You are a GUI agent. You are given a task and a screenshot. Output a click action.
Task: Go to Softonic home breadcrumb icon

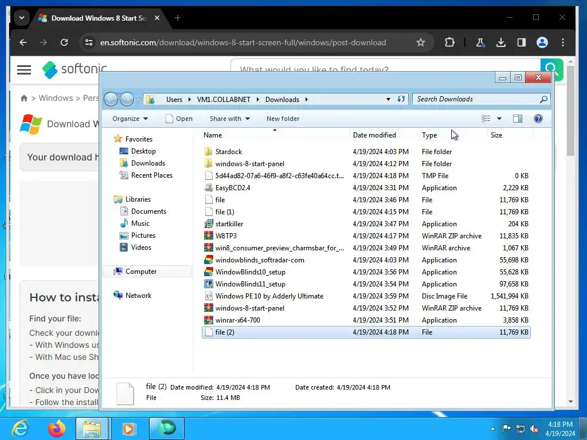24,98
